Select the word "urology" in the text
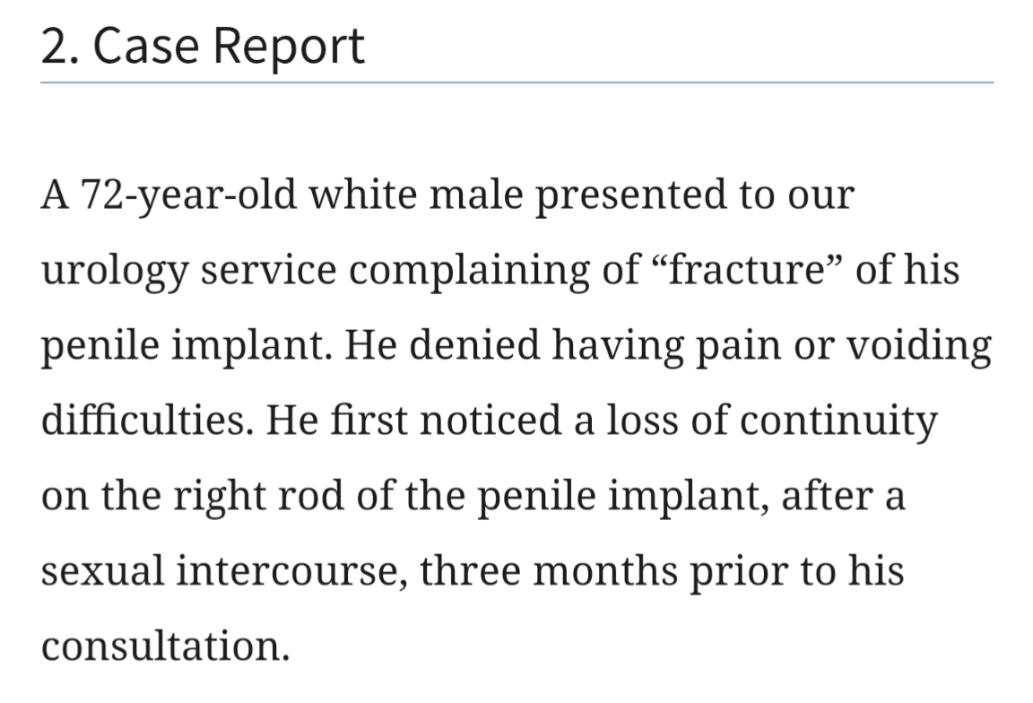1033x703 pixels. pos(115,271)
